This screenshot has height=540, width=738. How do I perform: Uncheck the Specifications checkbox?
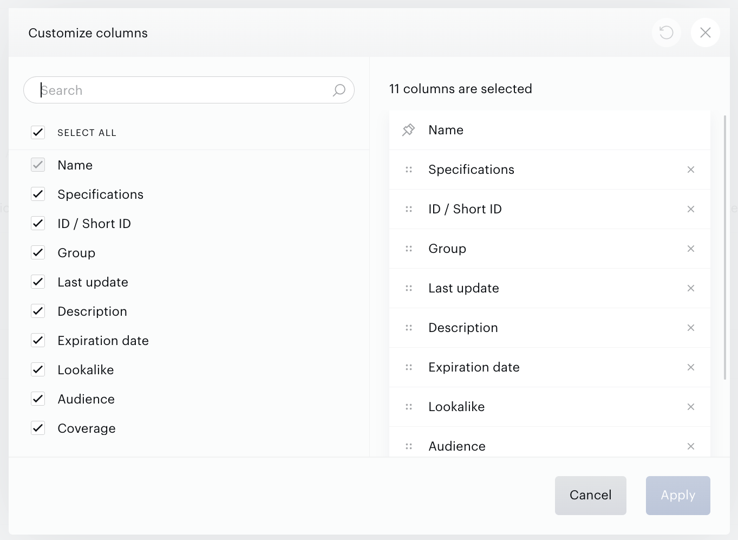click(x=38, y=194)
